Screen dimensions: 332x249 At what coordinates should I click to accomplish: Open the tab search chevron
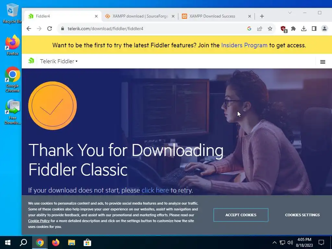[290, 13]
